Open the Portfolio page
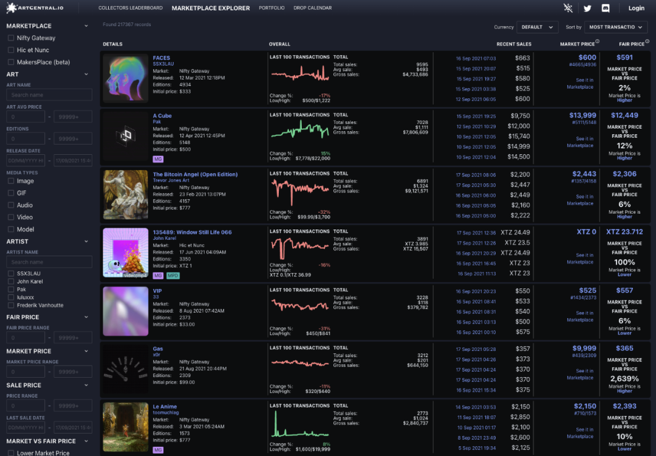 [x=272, y=8]
